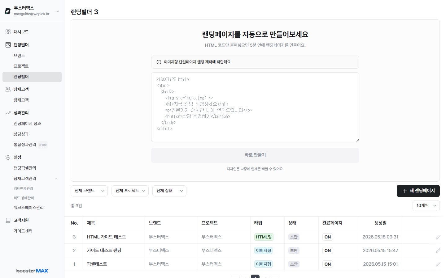Image resolution: width=446 pixels, height=278 pixels.
Task: Toggle 완료페이지 ON for 픽셀테스트
Action: [328, 264]
